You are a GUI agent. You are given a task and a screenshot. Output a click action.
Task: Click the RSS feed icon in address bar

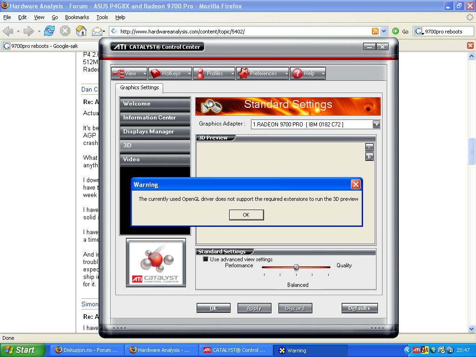coord(375,31)
